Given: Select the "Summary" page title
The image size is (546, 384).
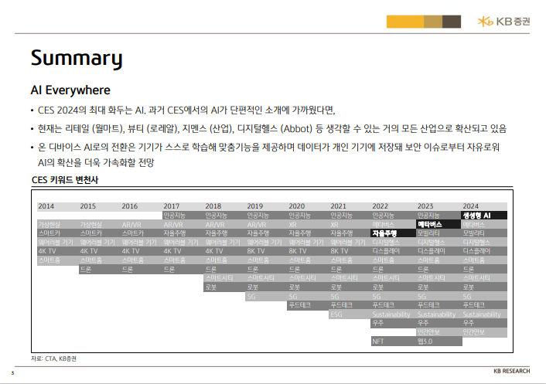Looking at the screenshot, I should click(x=77, y=59).
